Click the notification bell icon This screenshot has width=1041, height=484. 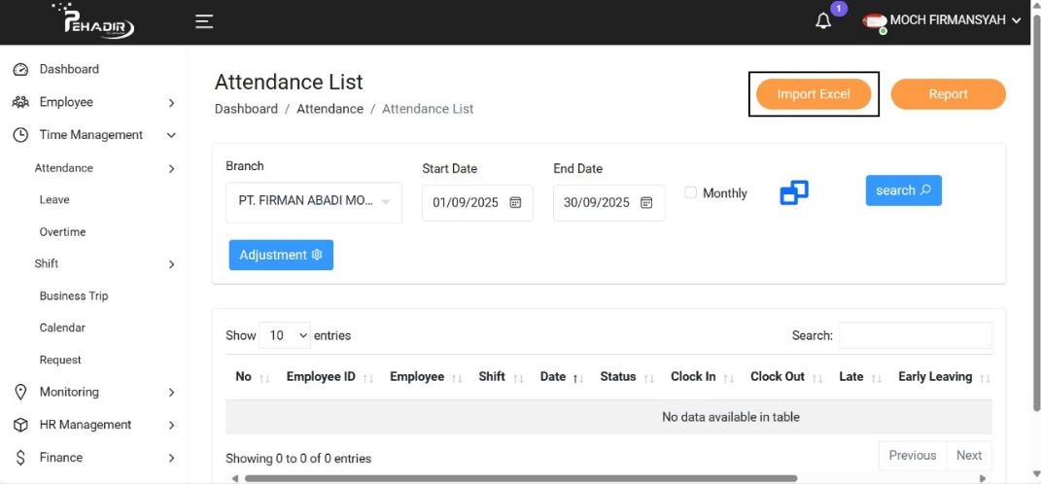tap(823, 21)
